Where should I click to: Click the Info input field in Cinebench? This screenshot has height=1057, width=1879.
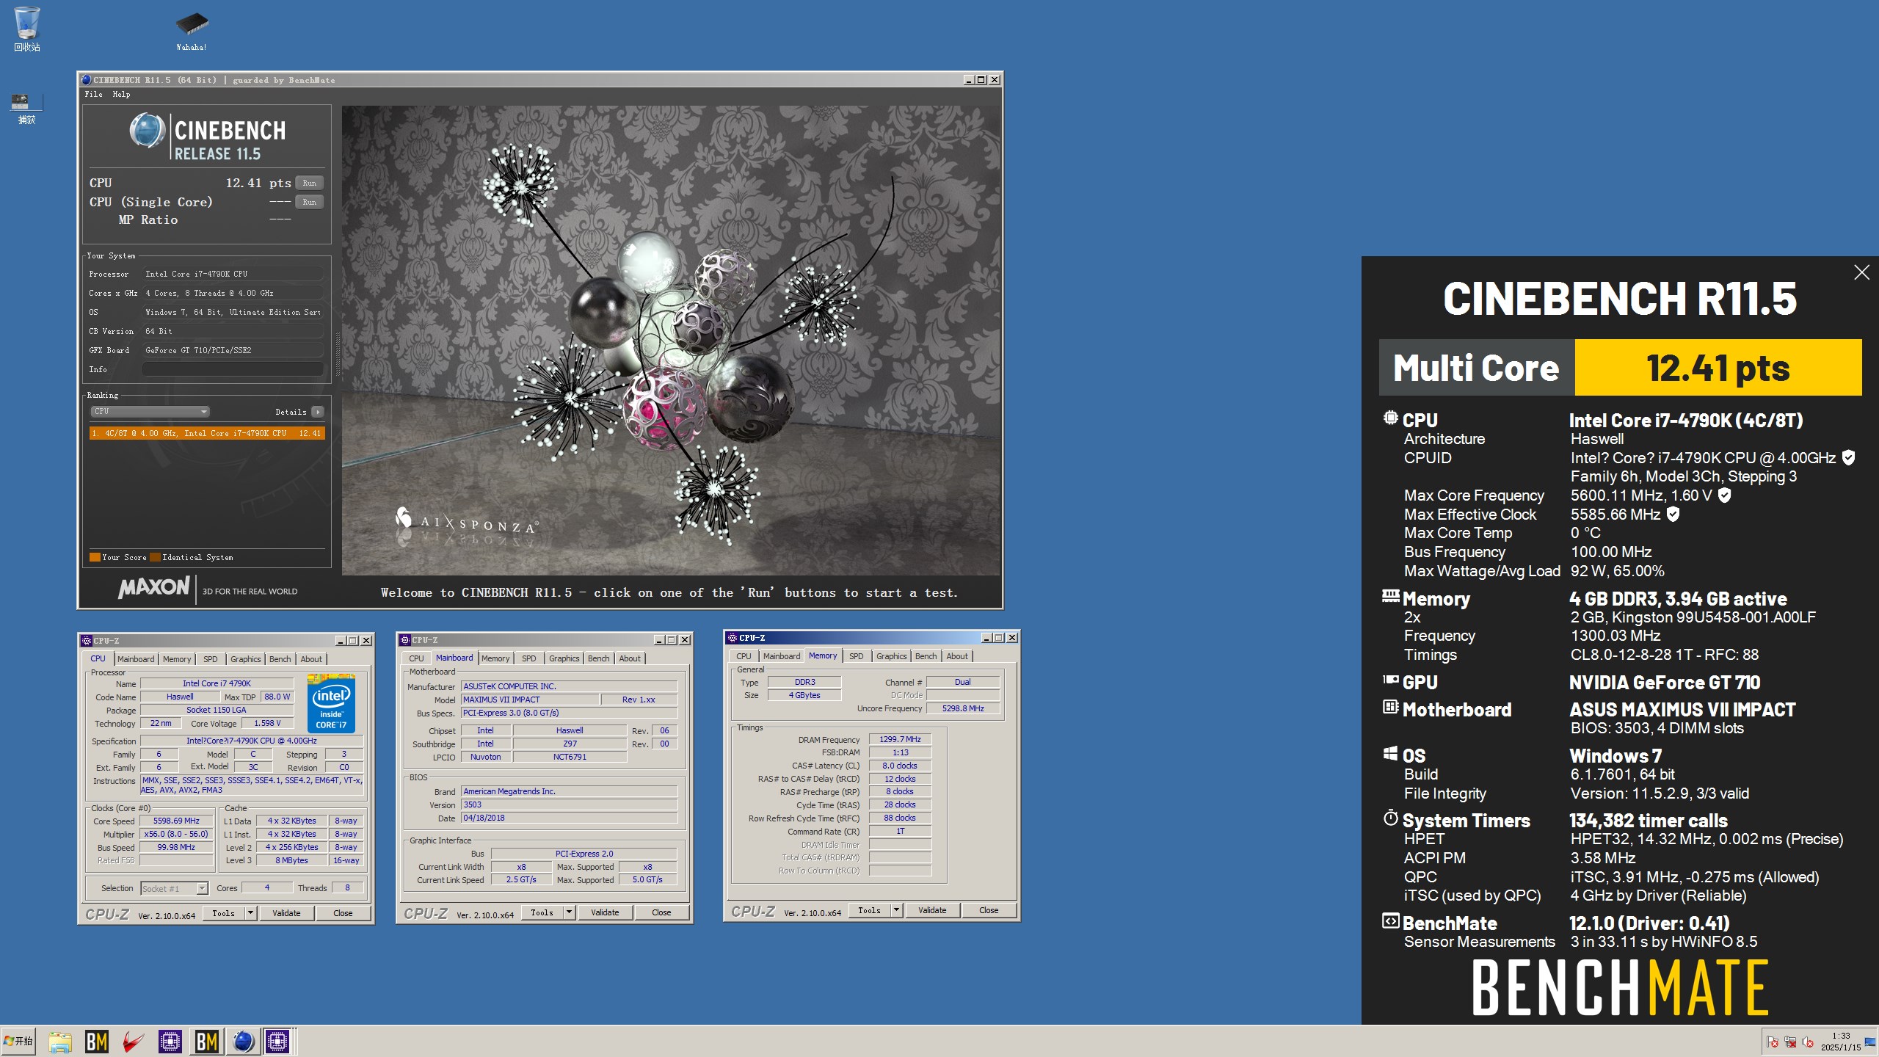click(233, 369)
